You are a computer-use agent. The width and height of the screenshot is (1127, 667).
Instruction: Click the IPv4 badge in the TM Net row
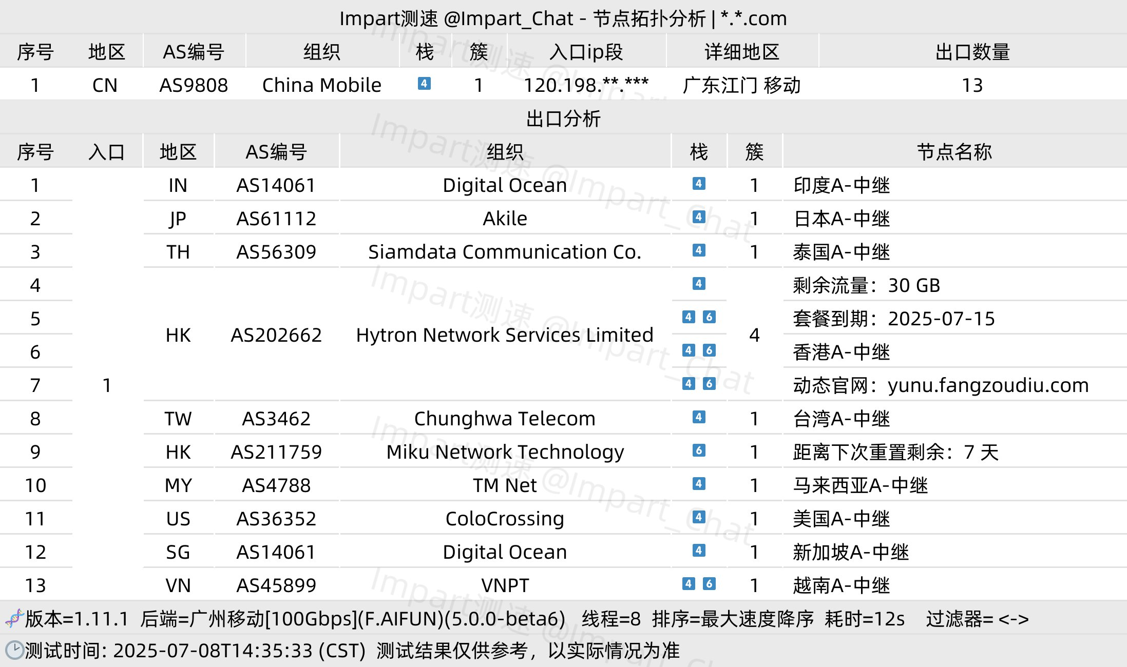pyautogui.click(x=699, y=484)
